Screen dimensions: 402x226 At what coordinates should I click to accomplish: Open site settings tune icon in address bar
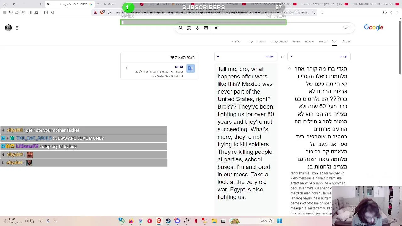click(x=314, y=13)
